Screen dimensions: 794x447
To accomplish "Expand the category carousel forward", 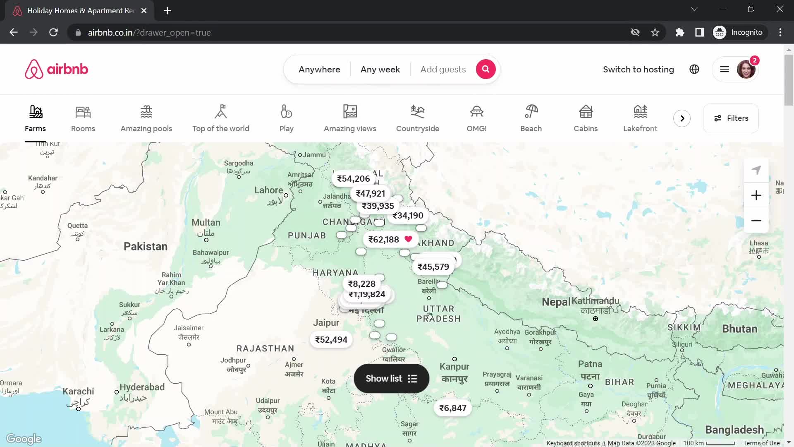I will pyautogui.click(x=683, y=118).
